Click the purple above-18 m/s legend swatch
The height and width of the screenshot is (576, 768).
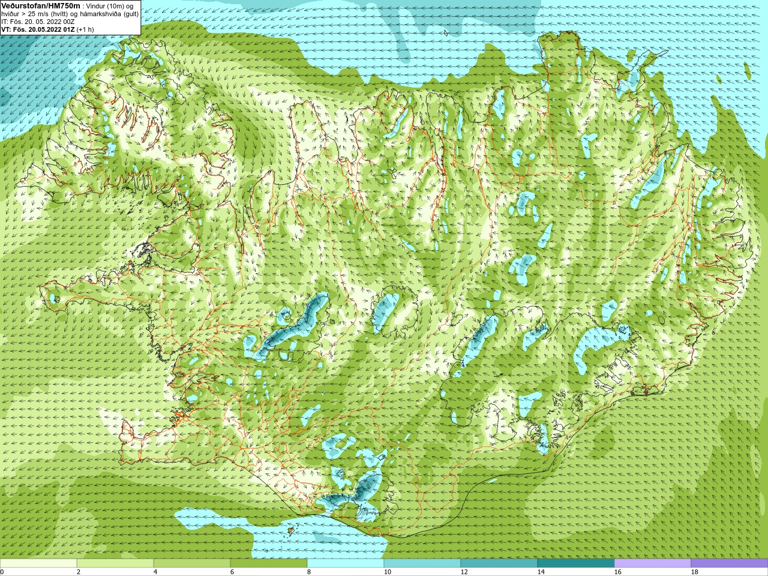730,563
